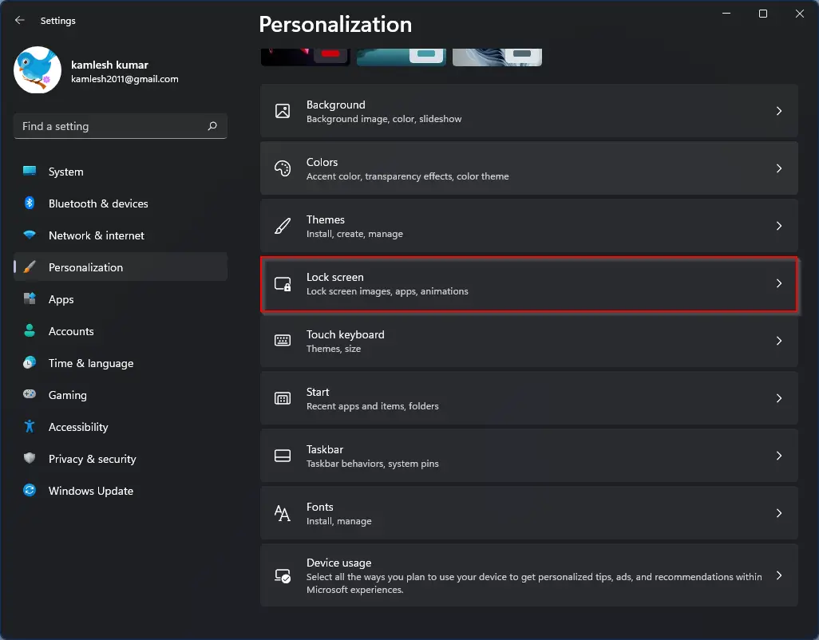The width and height of the screenshot is (819, 640).
Task: Click 'Recent apps and items, folders' text
Action: point(373,406)
